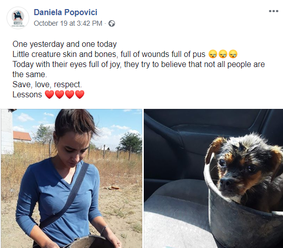Click the first red heart after "Lessons"

pyautogui.click(x=49, y=94)
